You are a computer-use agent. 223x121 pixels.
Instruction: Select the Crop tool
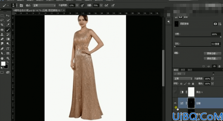(x=2, y=25)
